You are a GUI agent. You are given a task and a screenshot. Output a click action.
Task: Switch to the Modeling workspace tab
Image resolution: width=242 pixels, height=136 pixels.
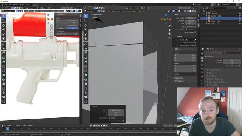pyautogui.click(x=43, y=5)
